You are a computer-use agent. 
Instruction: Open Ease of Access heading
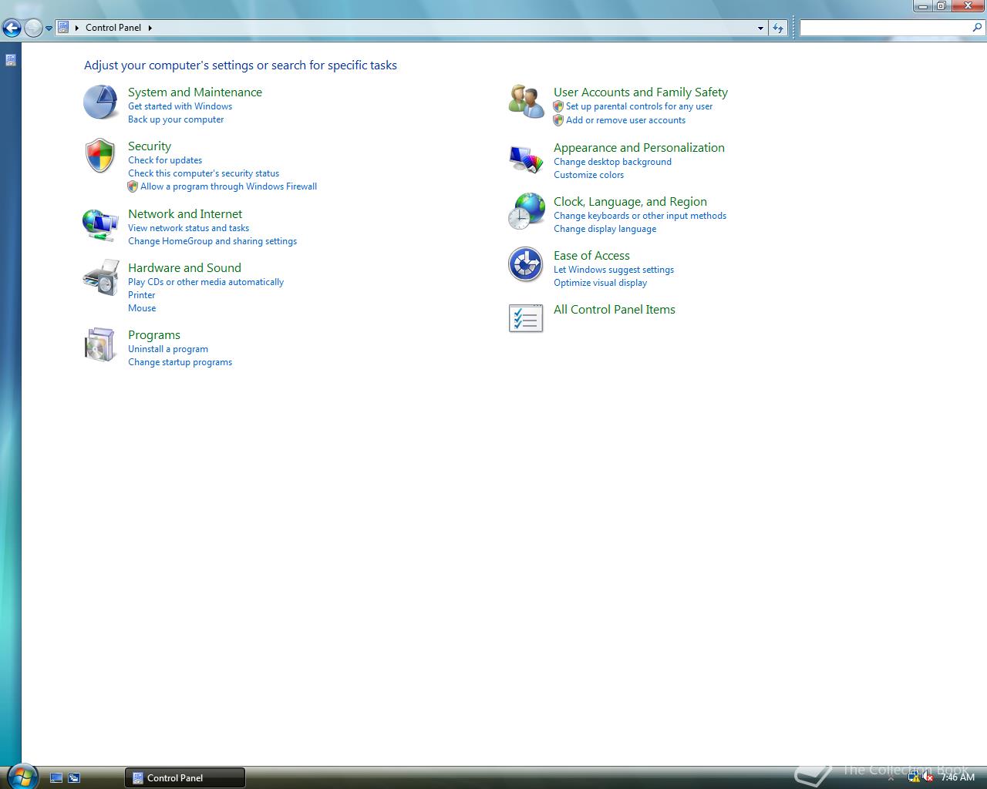[x=591, y=255]
